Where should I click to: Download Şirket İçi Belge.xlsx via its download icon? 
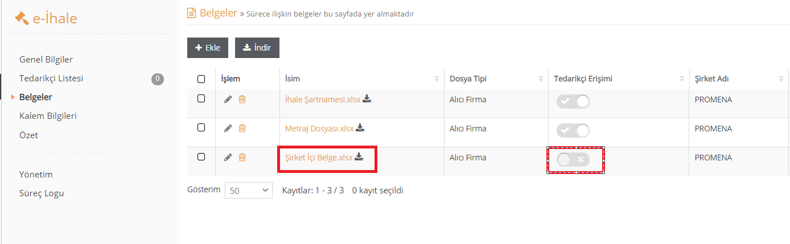tap(359, 157)
